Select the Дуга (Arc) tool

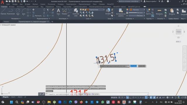(x=24, y=12)
